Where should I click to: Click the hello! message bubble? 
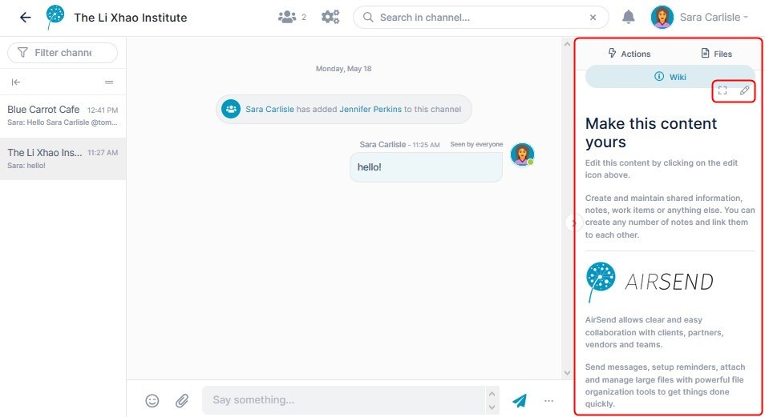pos(426,167)
